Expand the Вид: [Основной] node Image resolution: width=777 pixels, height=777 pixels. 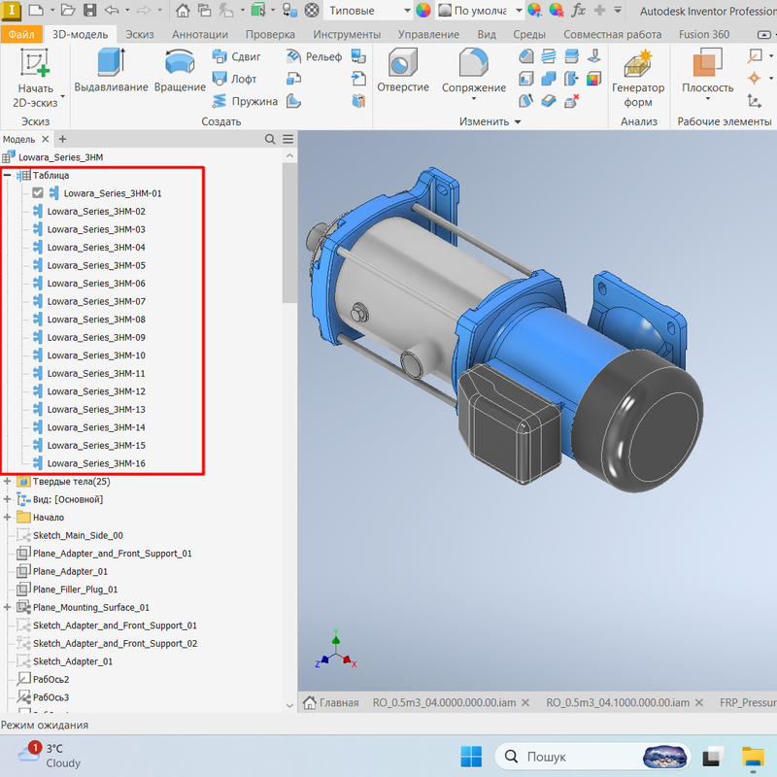pos(7,499)
